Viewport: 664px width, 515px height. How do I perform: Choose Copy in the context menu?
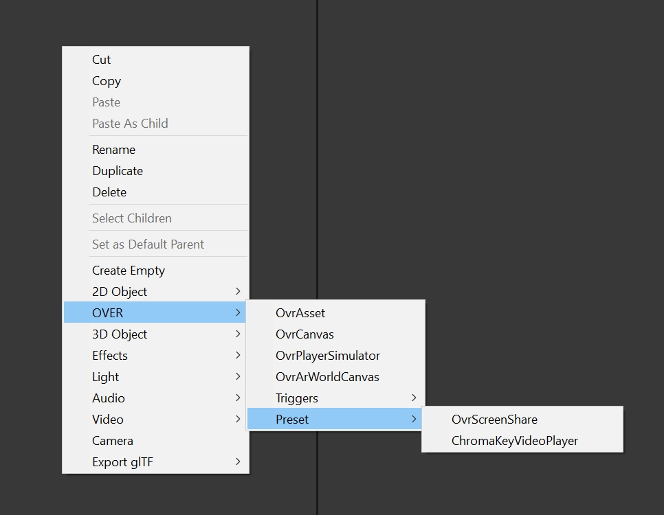107,81
